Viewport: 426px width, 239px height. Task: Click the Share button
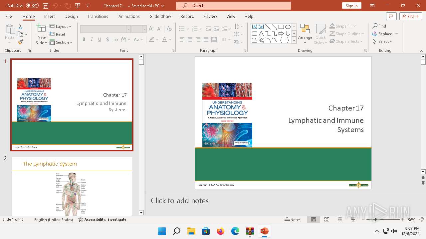[410, 16]
